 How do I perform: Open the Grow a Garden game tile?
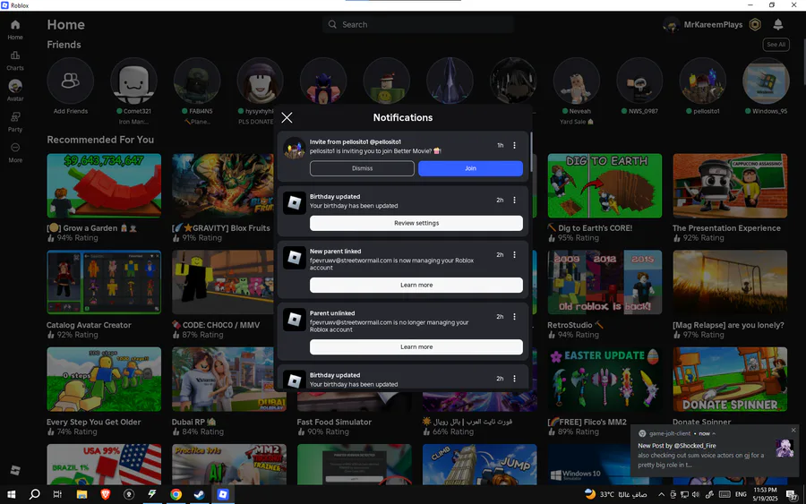tap(104, 185)
